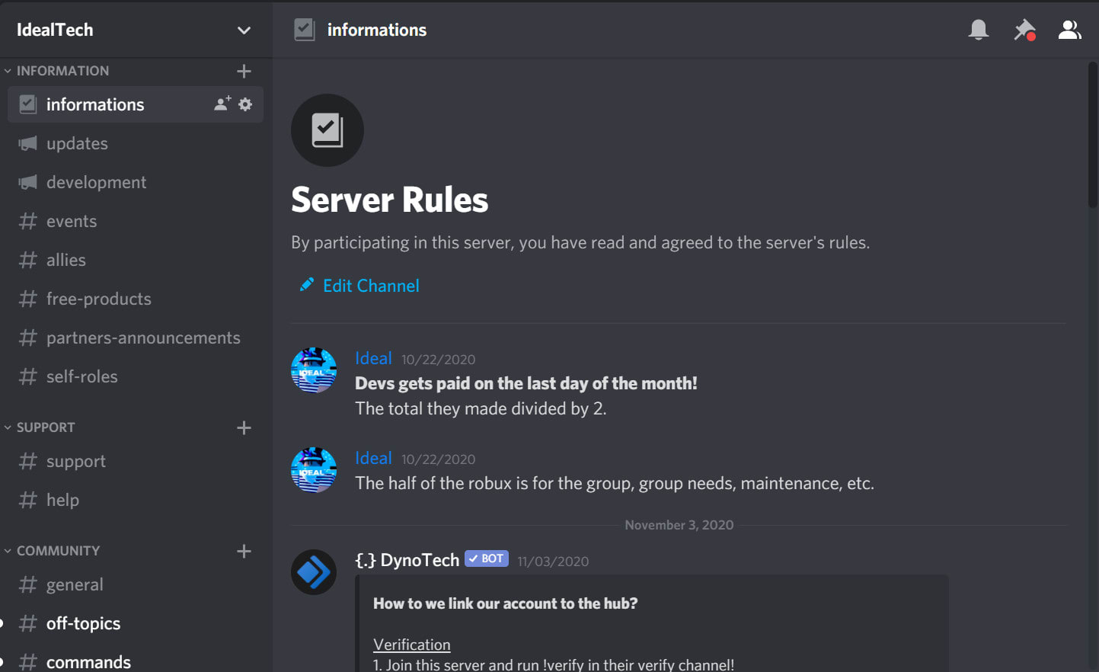Collapse the COMMUNITY category
This screenshot has width=1099, height=672.
point(58,551)
